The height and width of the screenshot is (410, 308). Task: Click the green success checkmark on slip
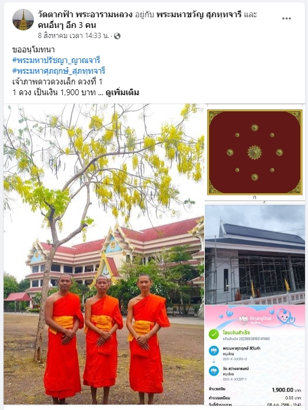pyautogui.click(x=214, y=334)
